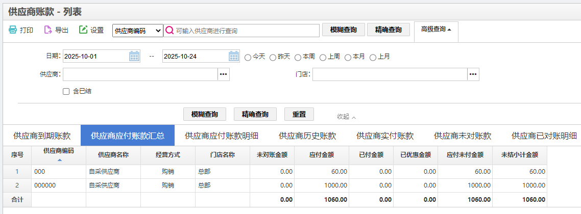
Task: Tick the 含已结 checkbox
Action: point(66,92)
